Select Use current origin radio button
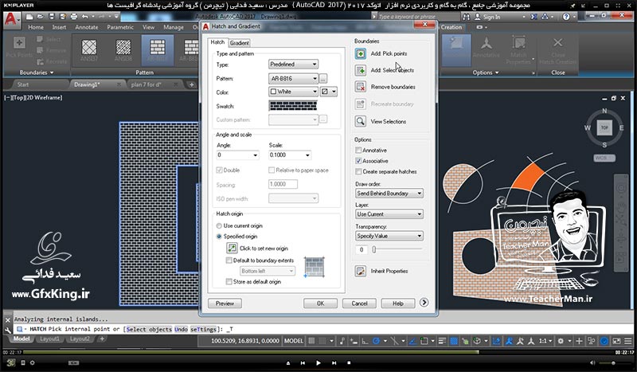This screenshot has width=637, height=372. click(219, 225)
